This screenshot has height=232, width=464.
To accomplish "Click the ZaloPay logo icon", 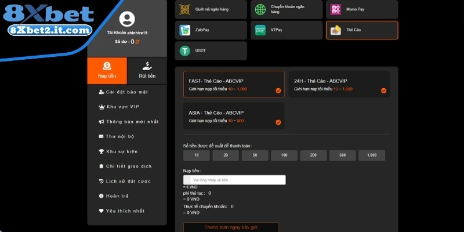I will 185,30.
